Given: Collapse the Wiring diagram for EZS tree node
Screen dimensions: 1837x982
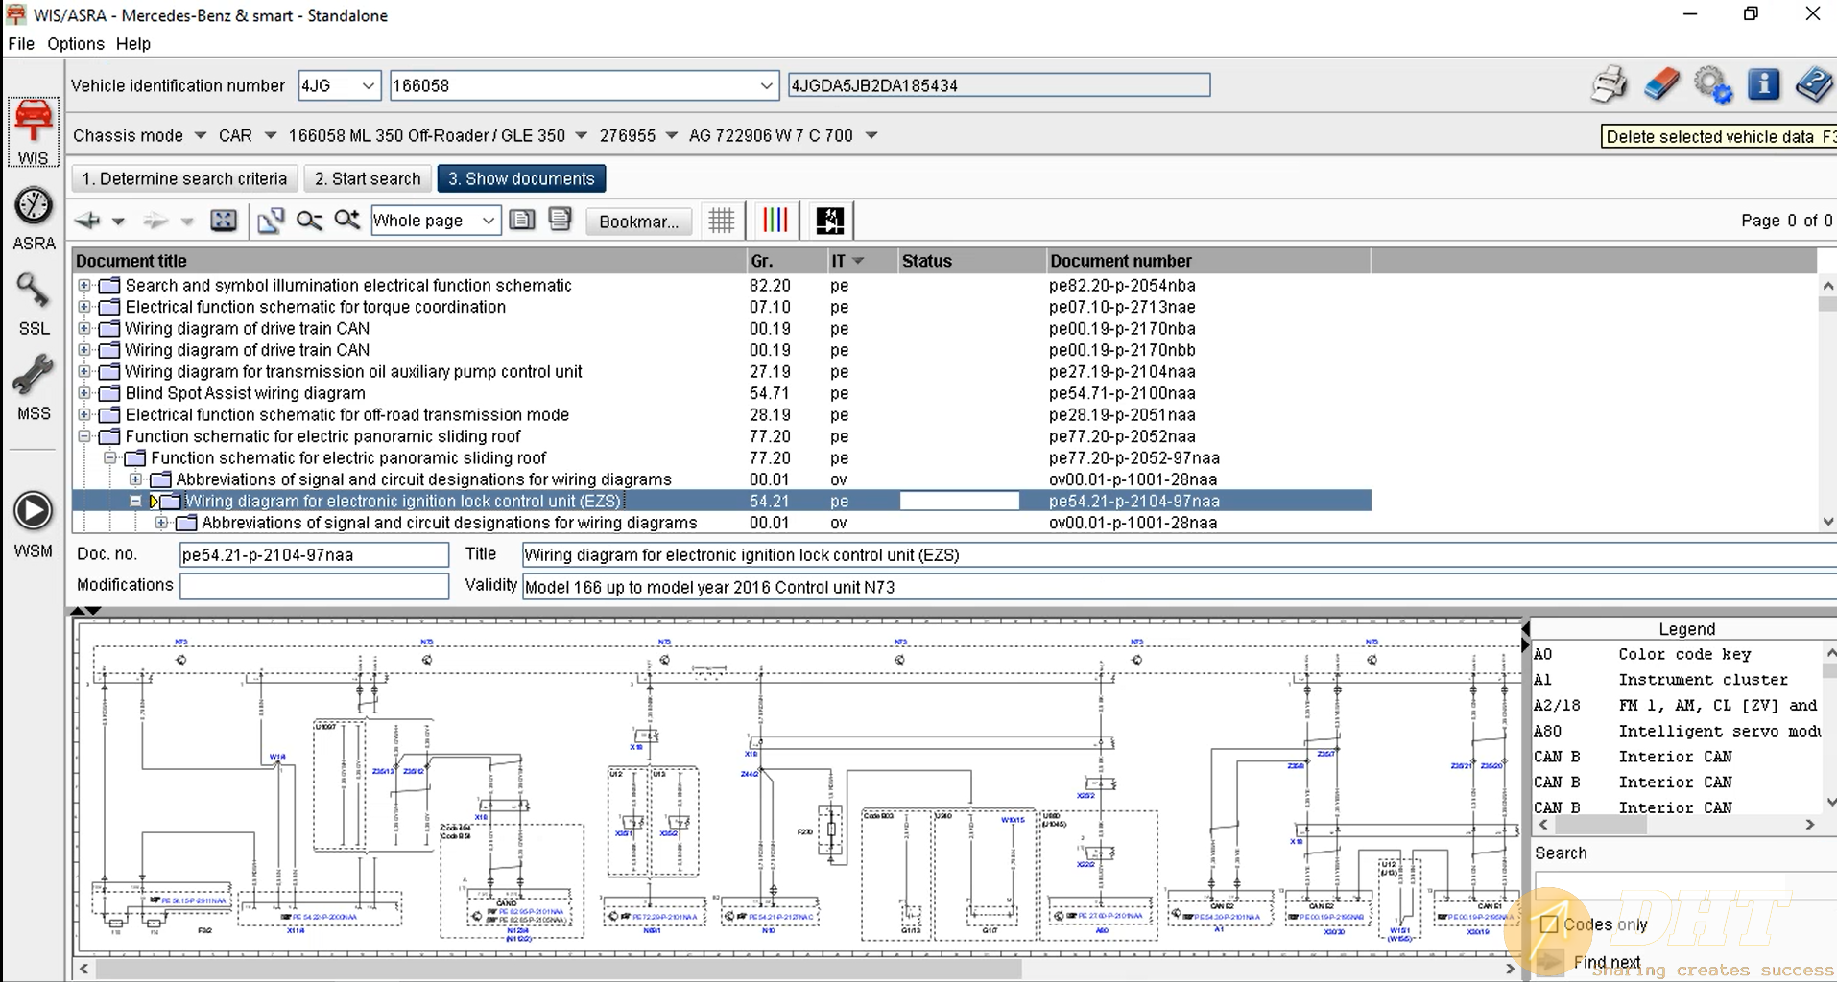Looking at the screenshot, I should [x=136, y=501].
